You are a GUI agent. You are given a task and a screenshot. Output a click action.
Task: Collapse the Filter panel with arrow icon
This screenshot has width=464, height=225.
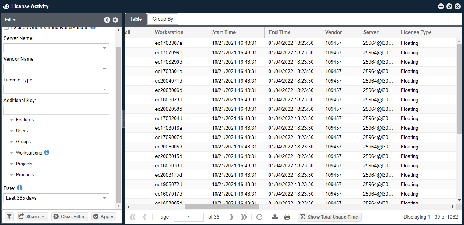(x=107, y=20)
